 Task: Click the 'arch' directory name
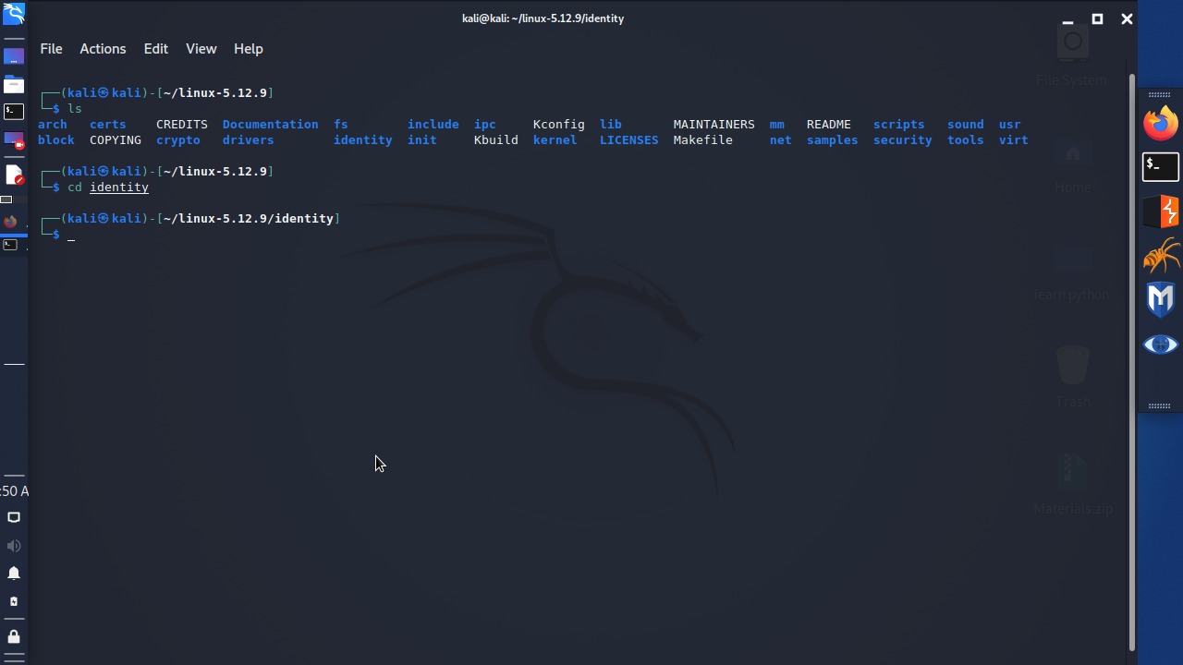[53, 125]
